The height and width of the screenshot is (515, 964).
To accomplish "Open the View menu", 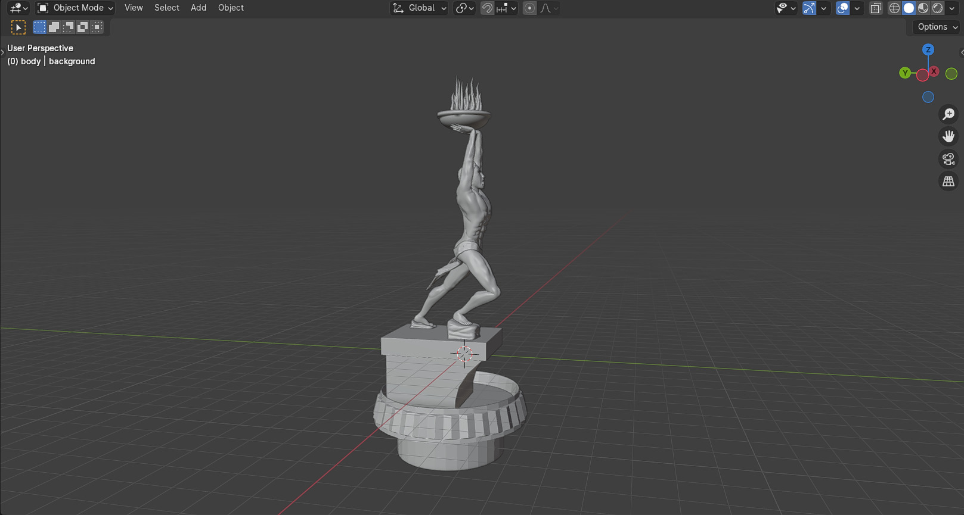I will (134, 8).
